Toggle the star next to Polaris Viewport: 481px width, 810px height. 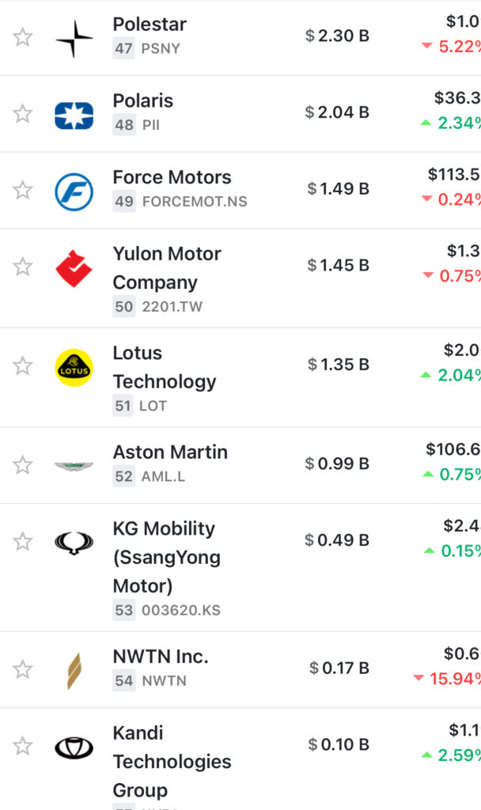pos(23,114)
